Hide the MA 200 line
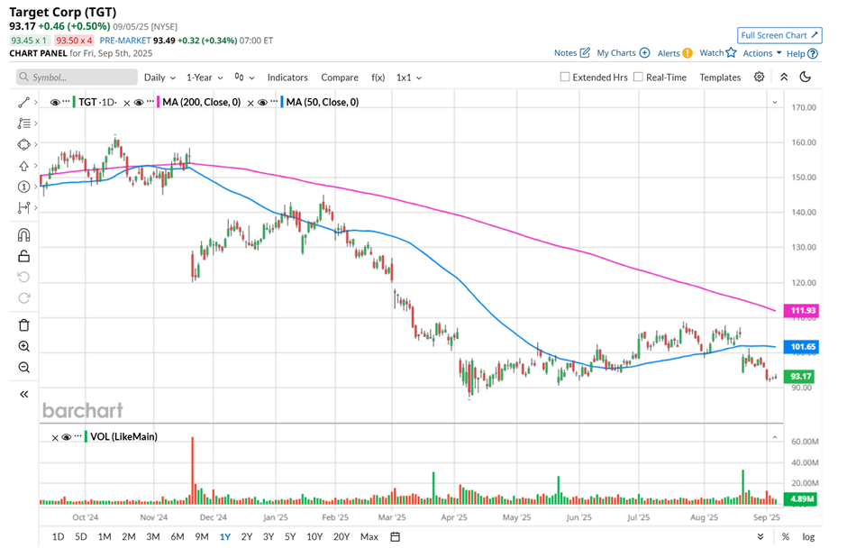 139,102
